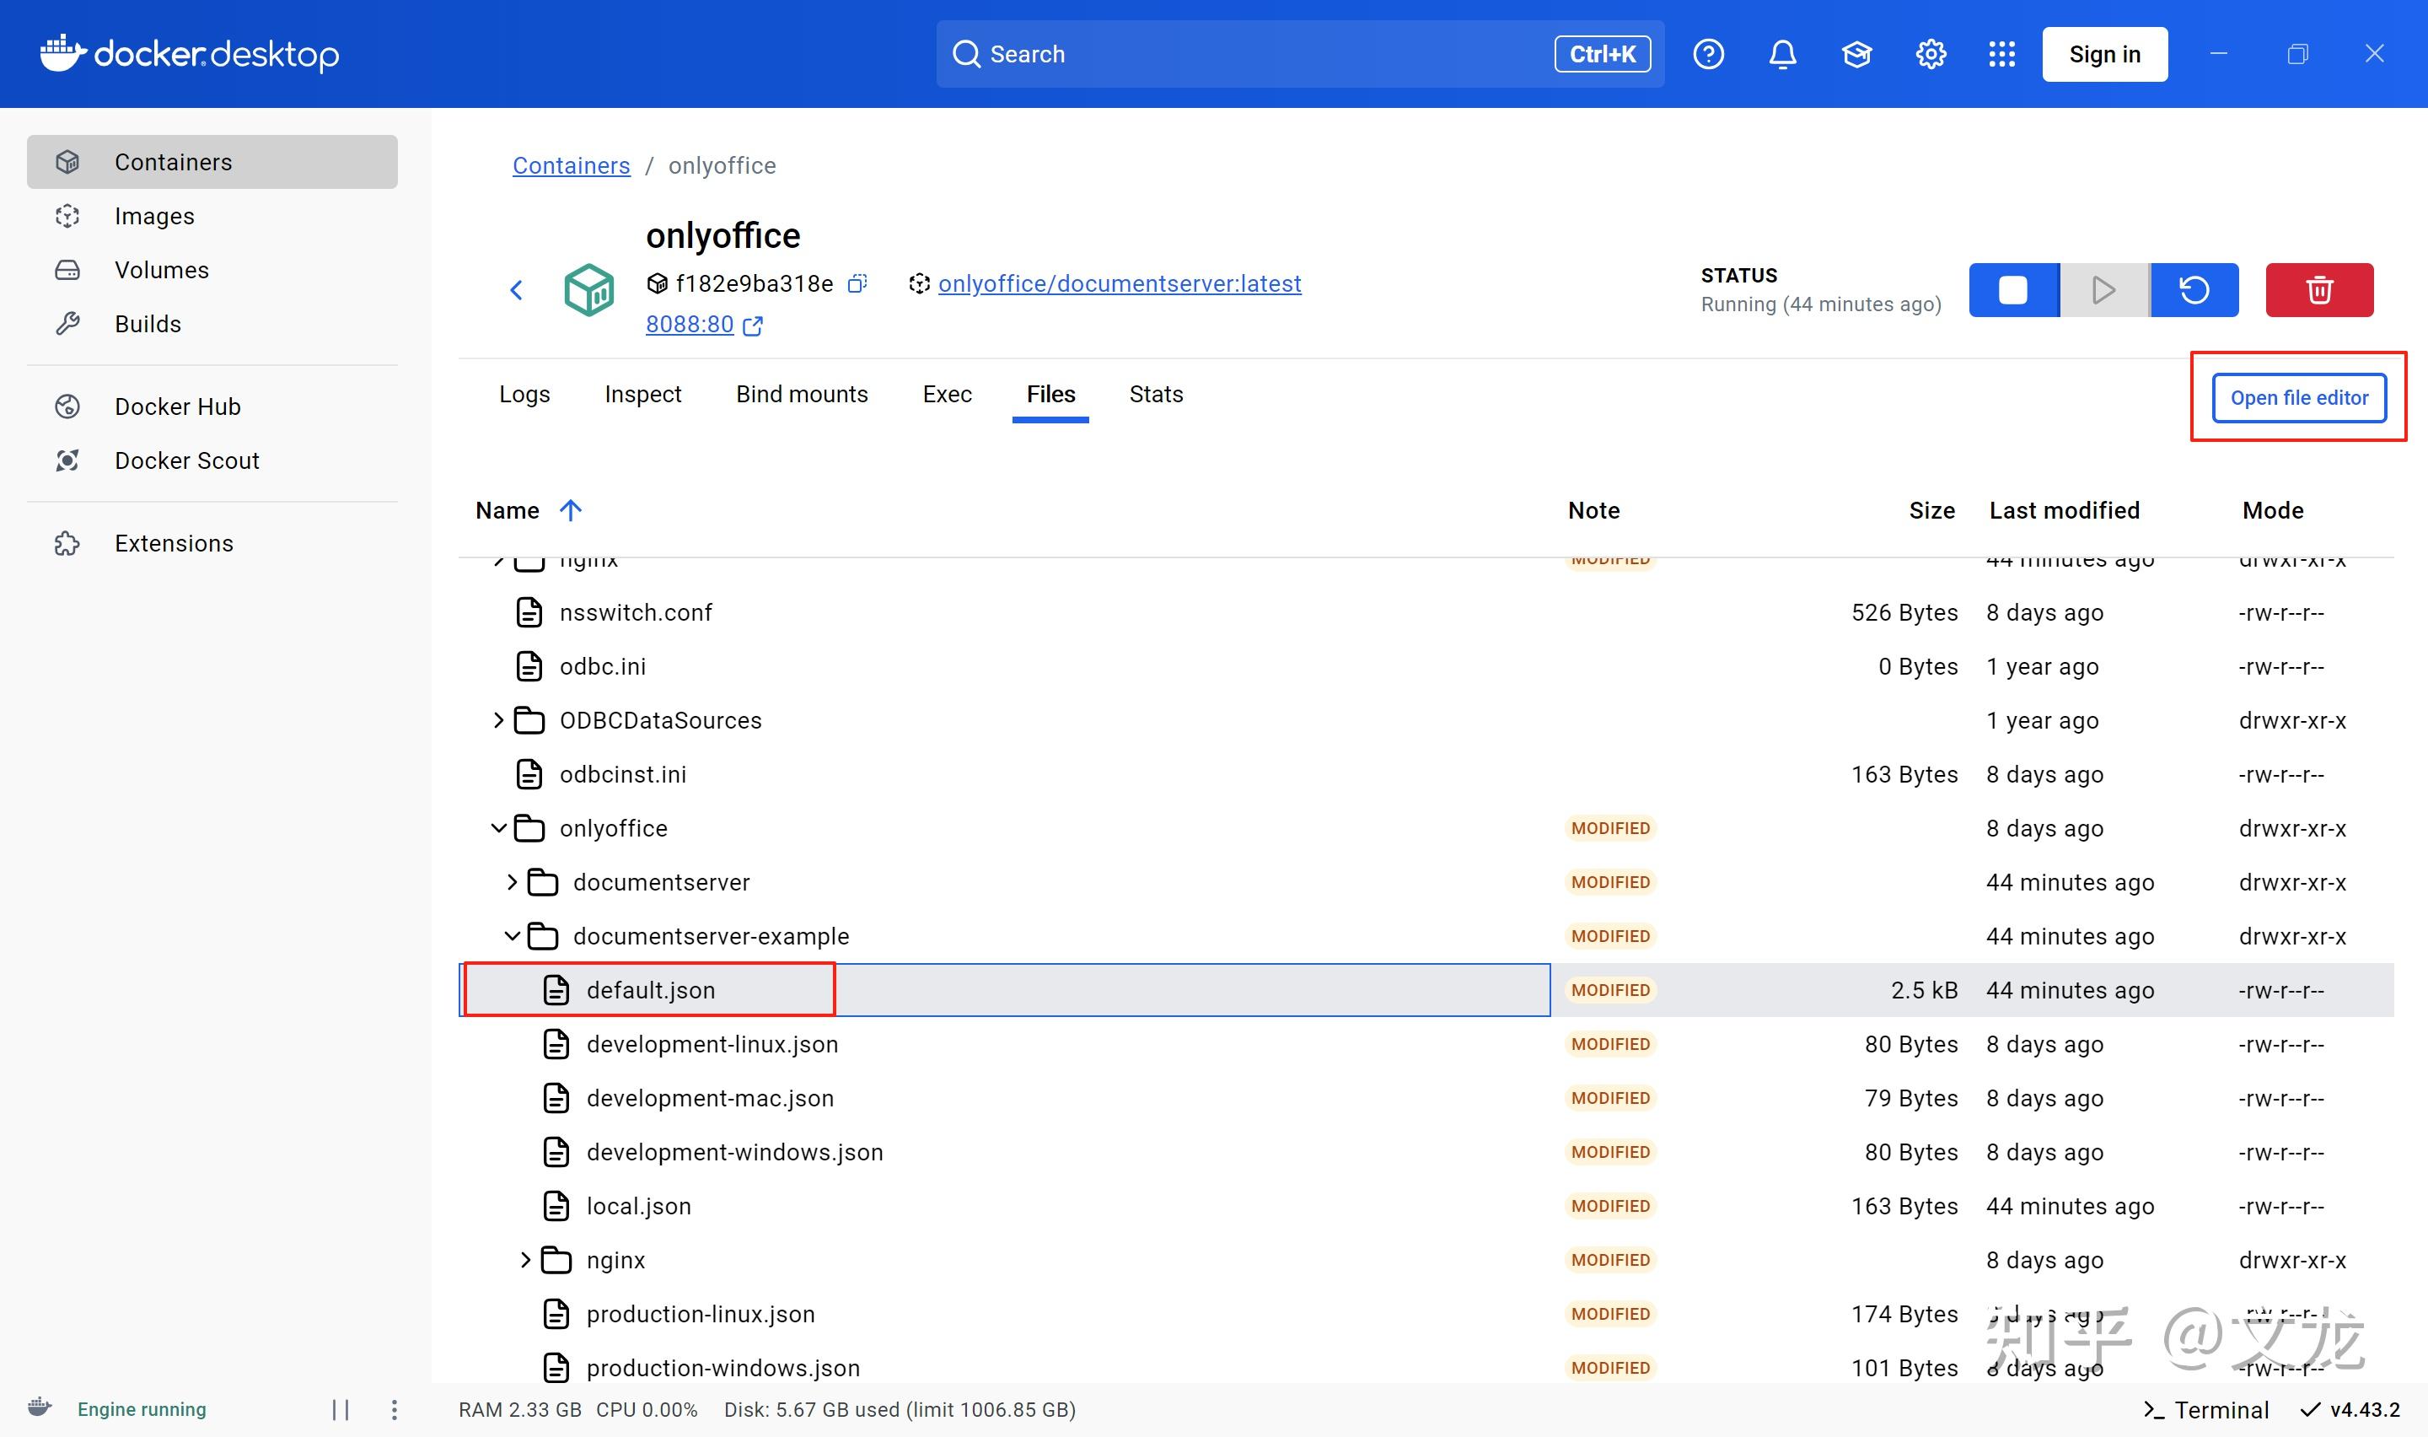This screenshot has width=2428, height=1437.
Task: Toggle Name column sort order arrow
Action: 570,510
